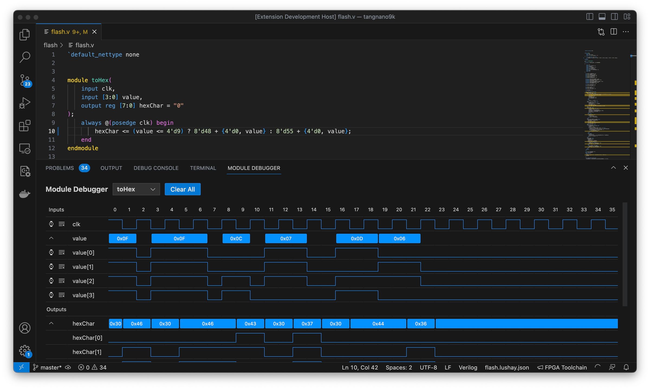
Task: Click the Clear All button
Action: pos(182,189)
